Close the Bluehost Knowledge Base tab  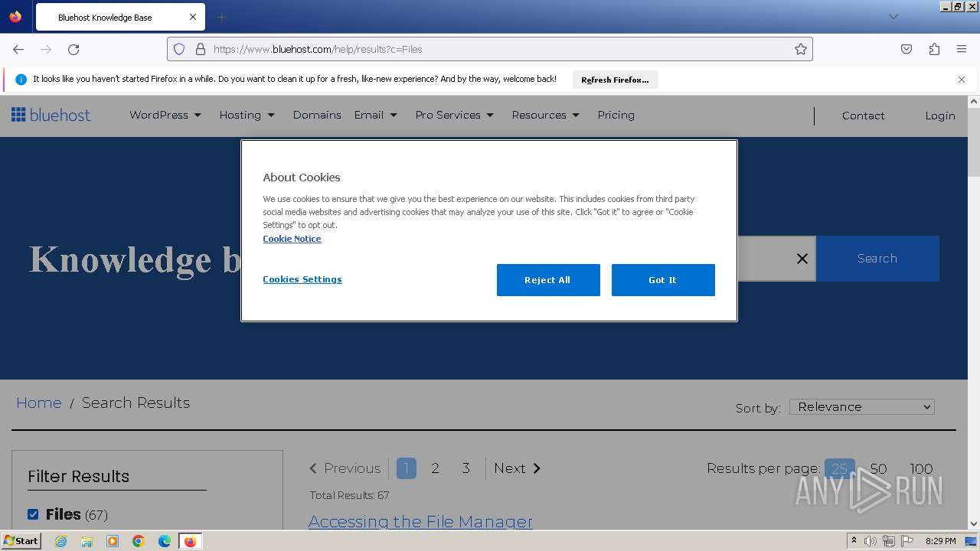point(193,17)
